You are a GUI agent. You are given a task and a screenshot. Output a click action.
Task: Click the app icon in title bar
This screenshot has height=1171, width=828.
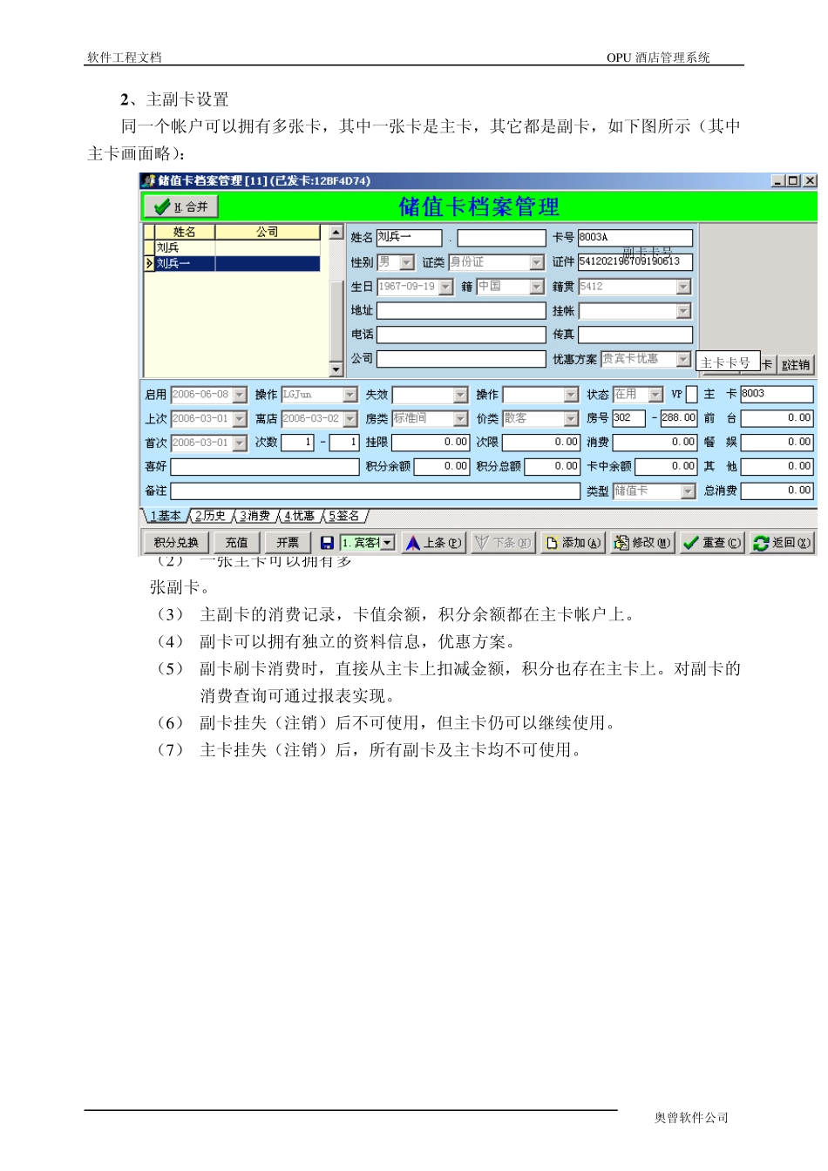tap(149, 180)
